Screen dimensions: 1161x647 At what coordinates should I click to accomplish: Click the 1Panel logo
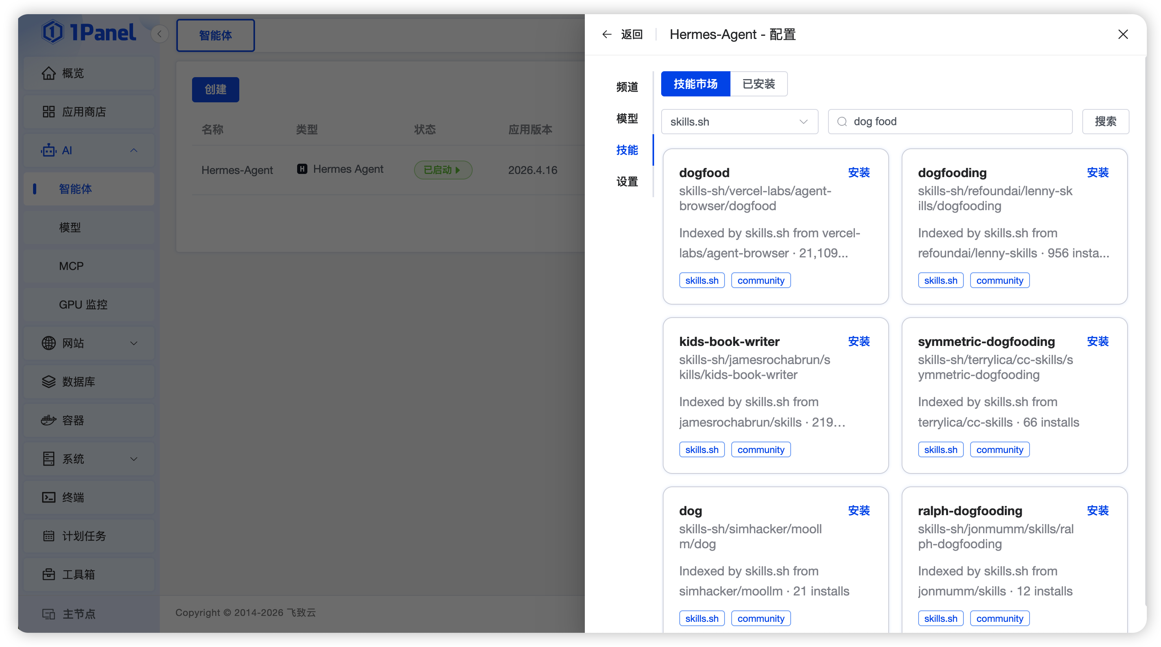[89, 32]
